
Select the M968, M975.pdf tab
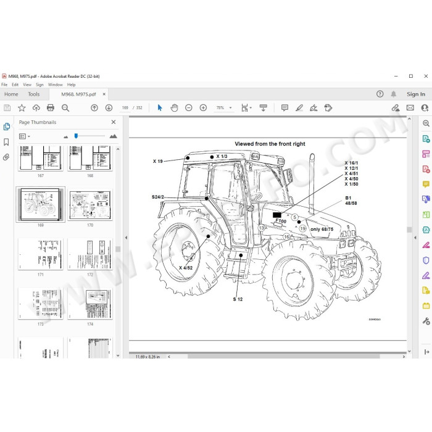78,94
